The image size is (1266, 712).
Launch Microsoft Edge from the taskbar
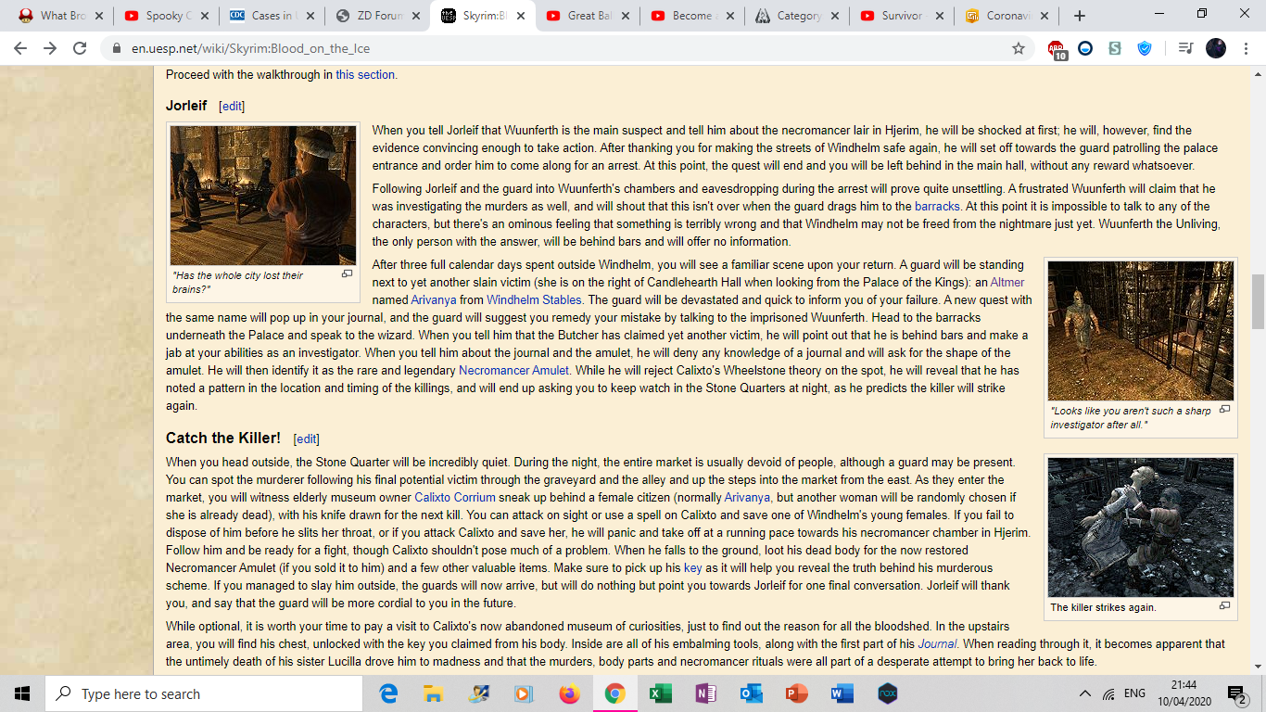click(x=388, y=693)
